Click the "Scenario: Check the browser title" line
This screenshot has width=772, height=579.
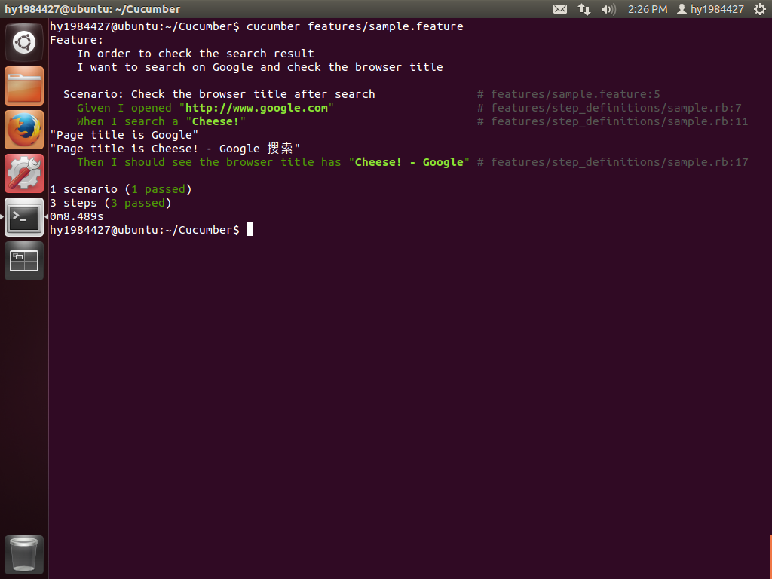[x=219, y=94]
